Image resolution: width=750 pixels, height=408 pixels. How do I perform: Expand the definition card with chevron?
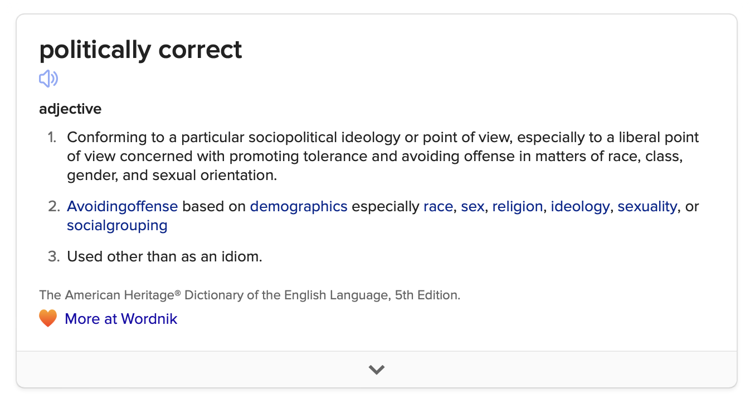[x=377, y=370]
